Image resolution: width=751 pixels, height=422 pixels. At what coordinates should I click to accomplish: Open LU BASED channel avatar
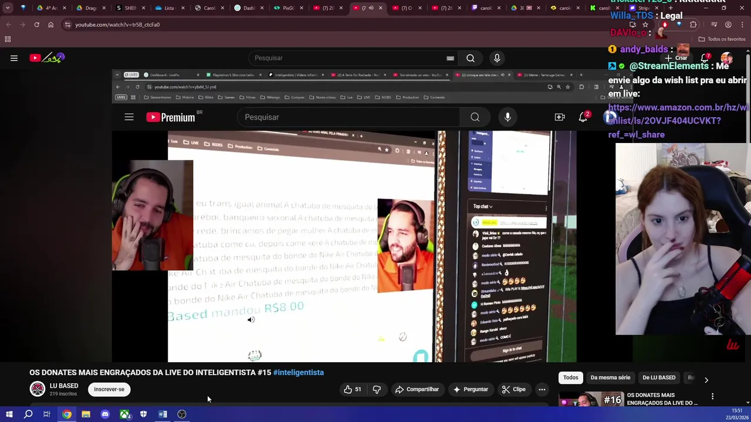tap(38, 389)
